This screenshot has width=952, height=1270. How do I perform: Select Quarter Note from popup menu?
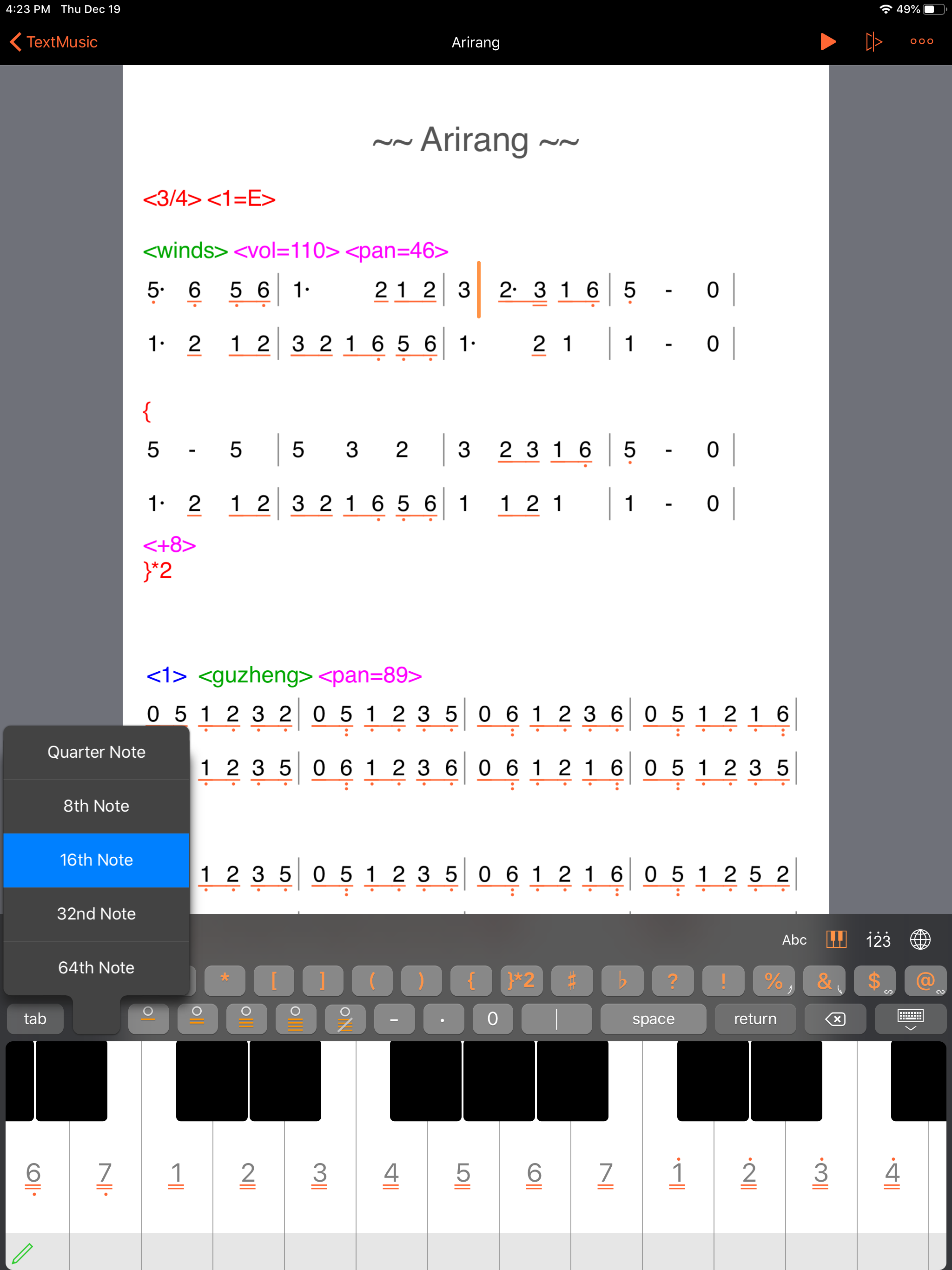click(x=97, y=752)
